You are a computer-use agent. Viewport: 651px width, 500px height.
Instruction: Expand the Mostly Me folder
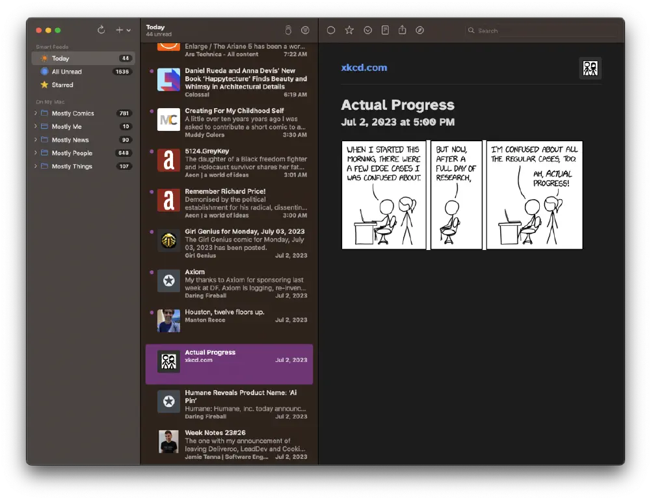coord(35,126)
